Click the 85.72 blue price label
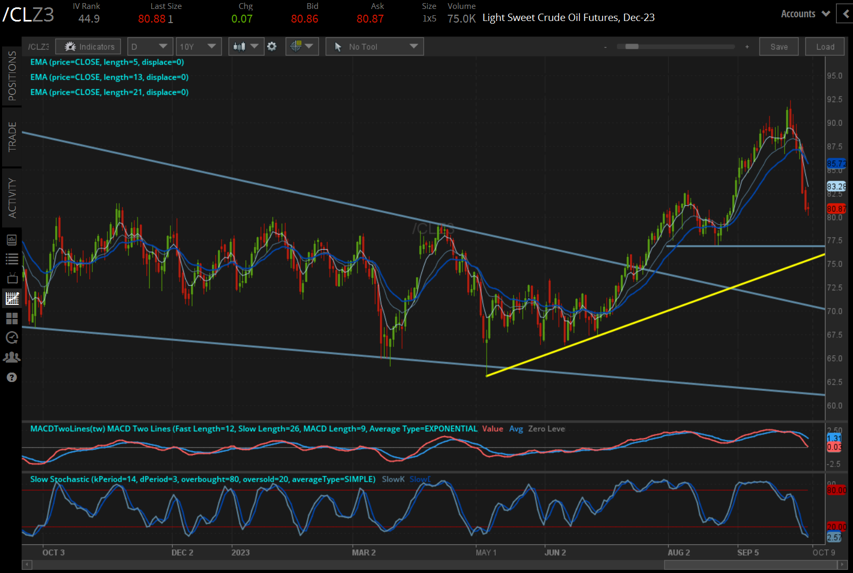Viewport: 853px width, 573px height. tap(836, 164)
